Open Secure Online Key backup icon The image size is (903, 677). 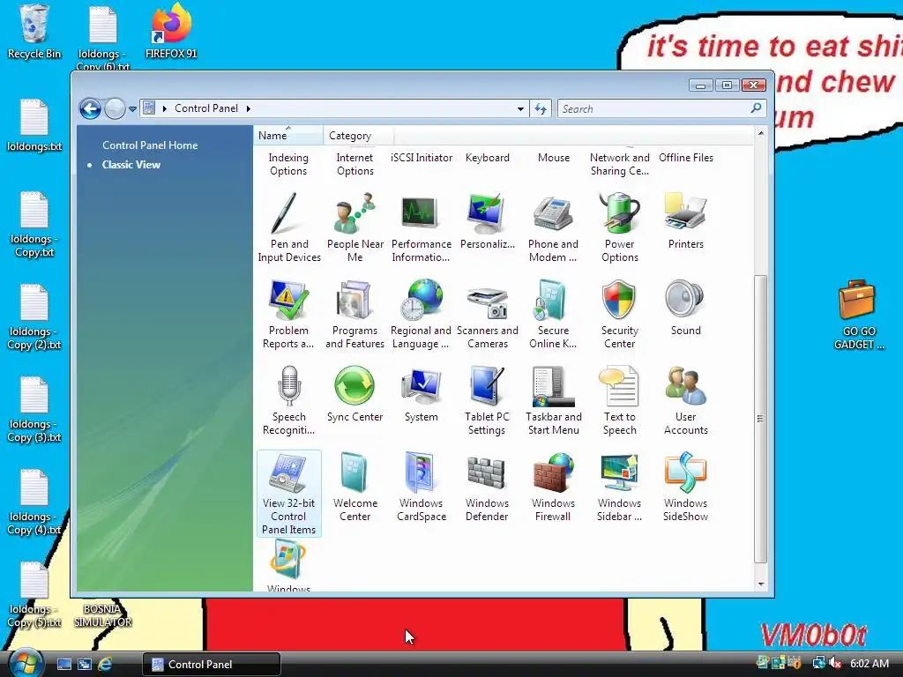point(553,315)
